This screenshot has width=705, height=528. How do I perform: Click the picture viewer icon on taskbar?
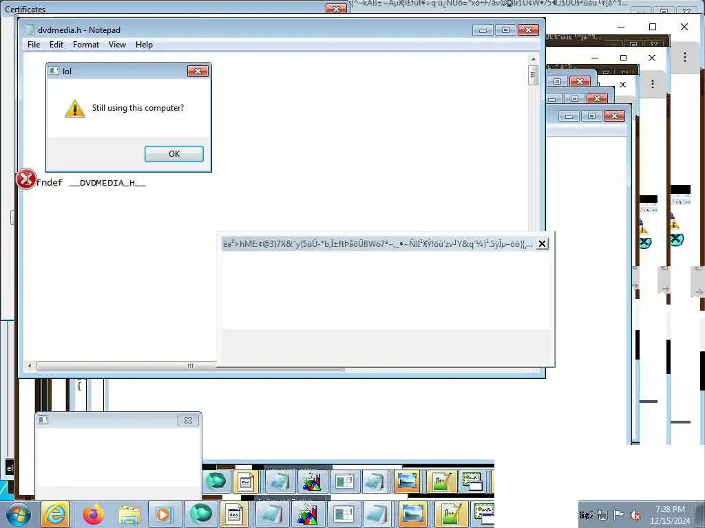[x=412, y=514]
